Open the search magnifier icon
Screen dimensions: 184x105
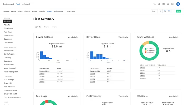155,4
